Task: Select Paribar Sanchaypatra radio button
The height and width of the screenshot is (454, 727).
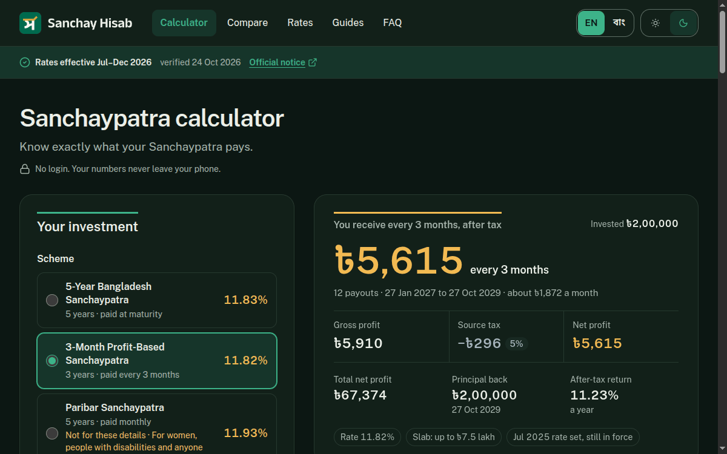Action: click(x=52, y=433)
